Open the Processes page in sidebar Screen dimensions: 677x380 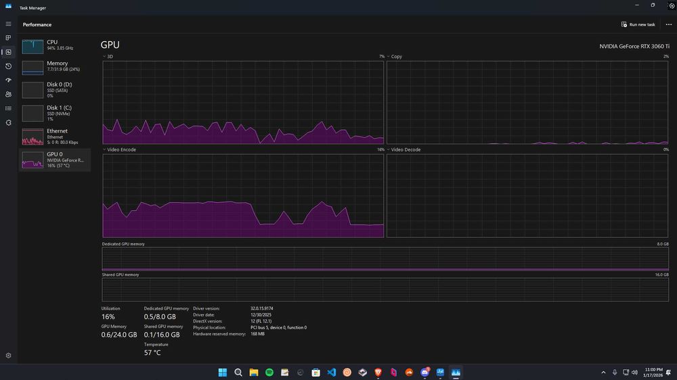point(8,38)
